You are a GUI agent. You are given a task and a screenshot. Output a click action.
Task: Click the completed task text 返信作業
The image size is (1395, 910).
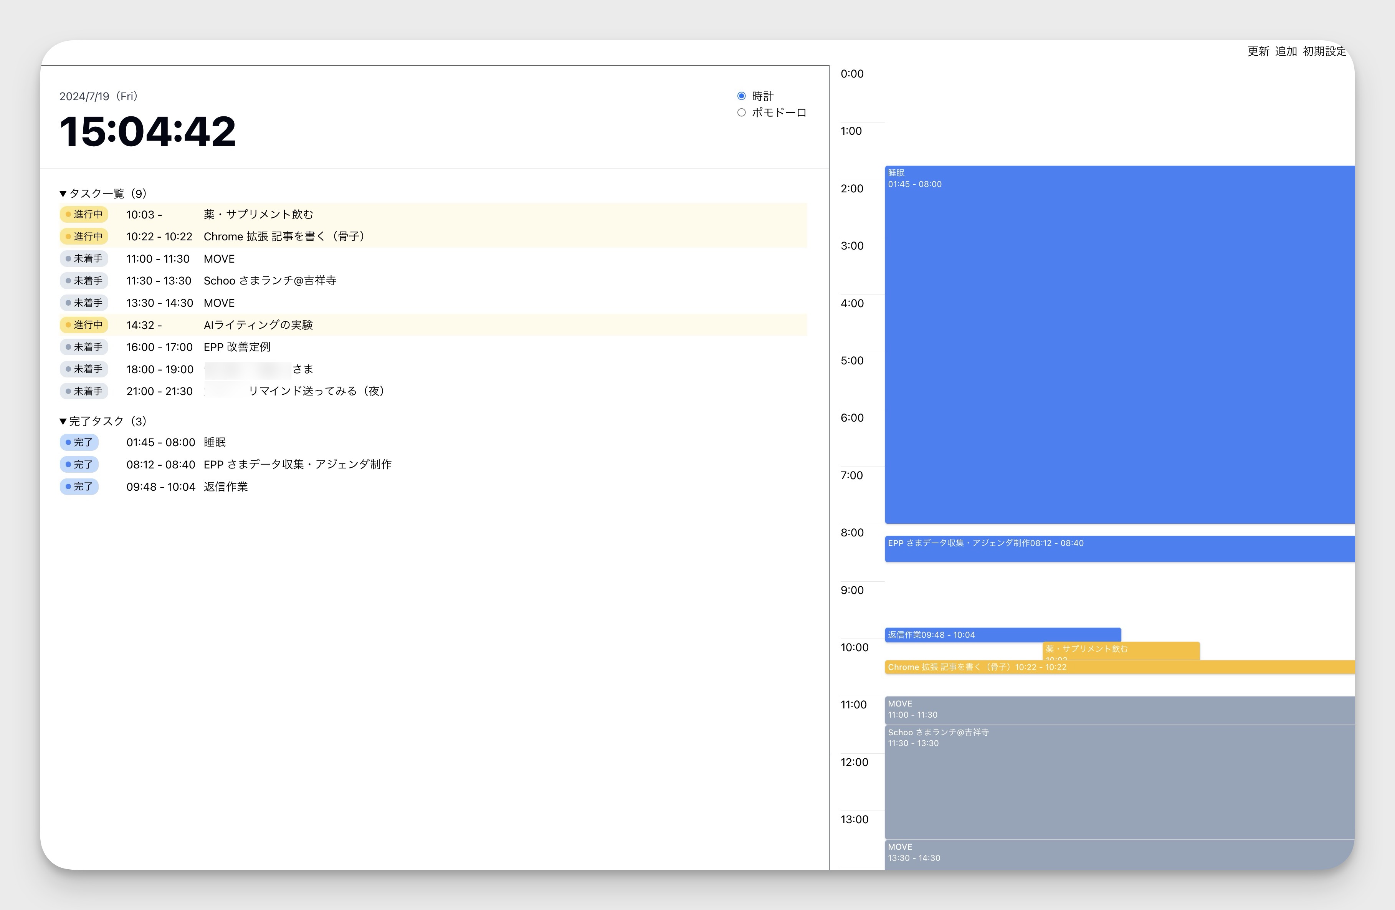[226, 486]
